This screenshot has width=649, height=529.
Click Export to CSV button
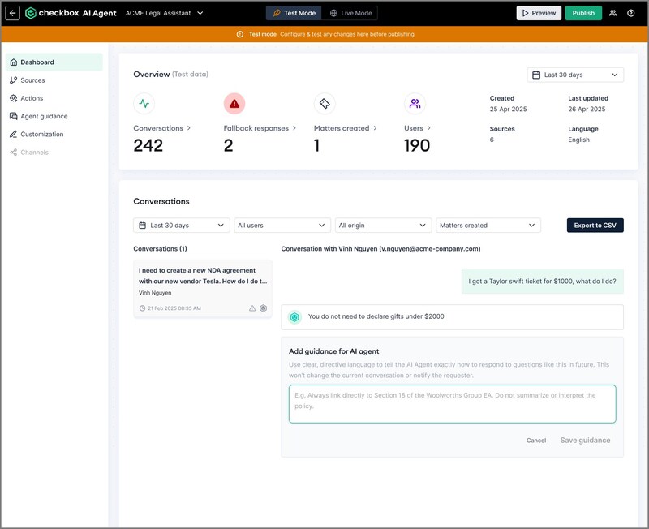click(x=595, y=226)
